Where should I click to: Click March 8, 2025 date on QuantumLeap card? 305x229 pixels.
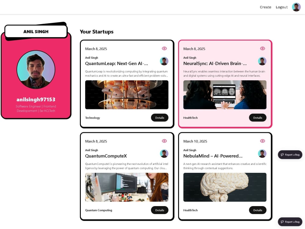pyautogui.click(x=96, y=49)
